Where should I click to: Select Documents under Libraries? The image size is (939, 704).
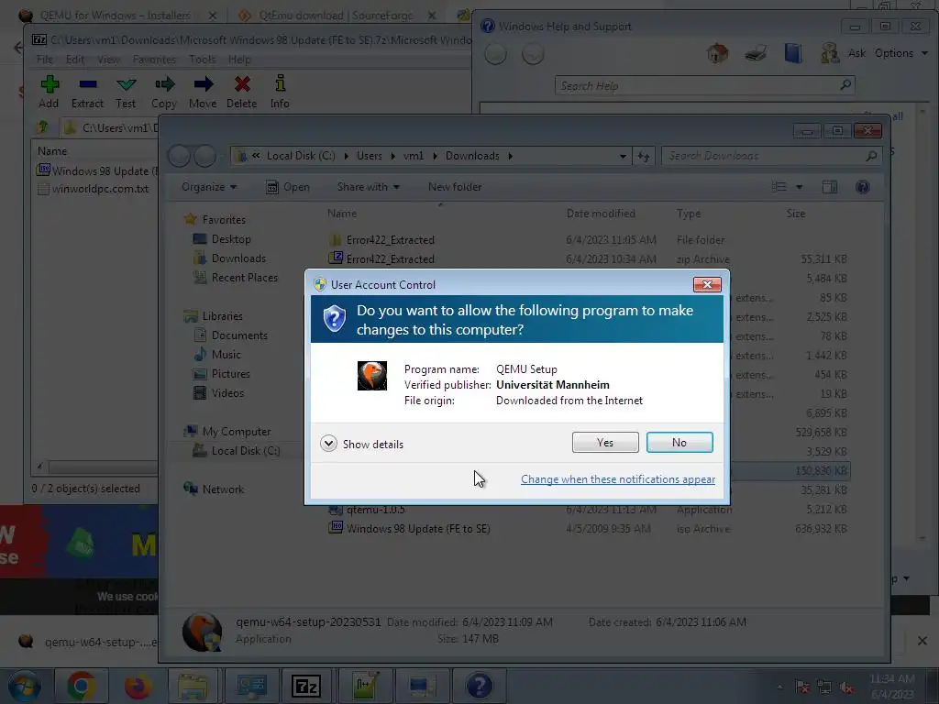pos(230,335)
